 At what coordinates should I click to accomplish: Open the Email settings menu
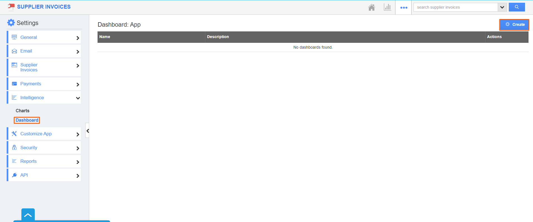point(44,51)
